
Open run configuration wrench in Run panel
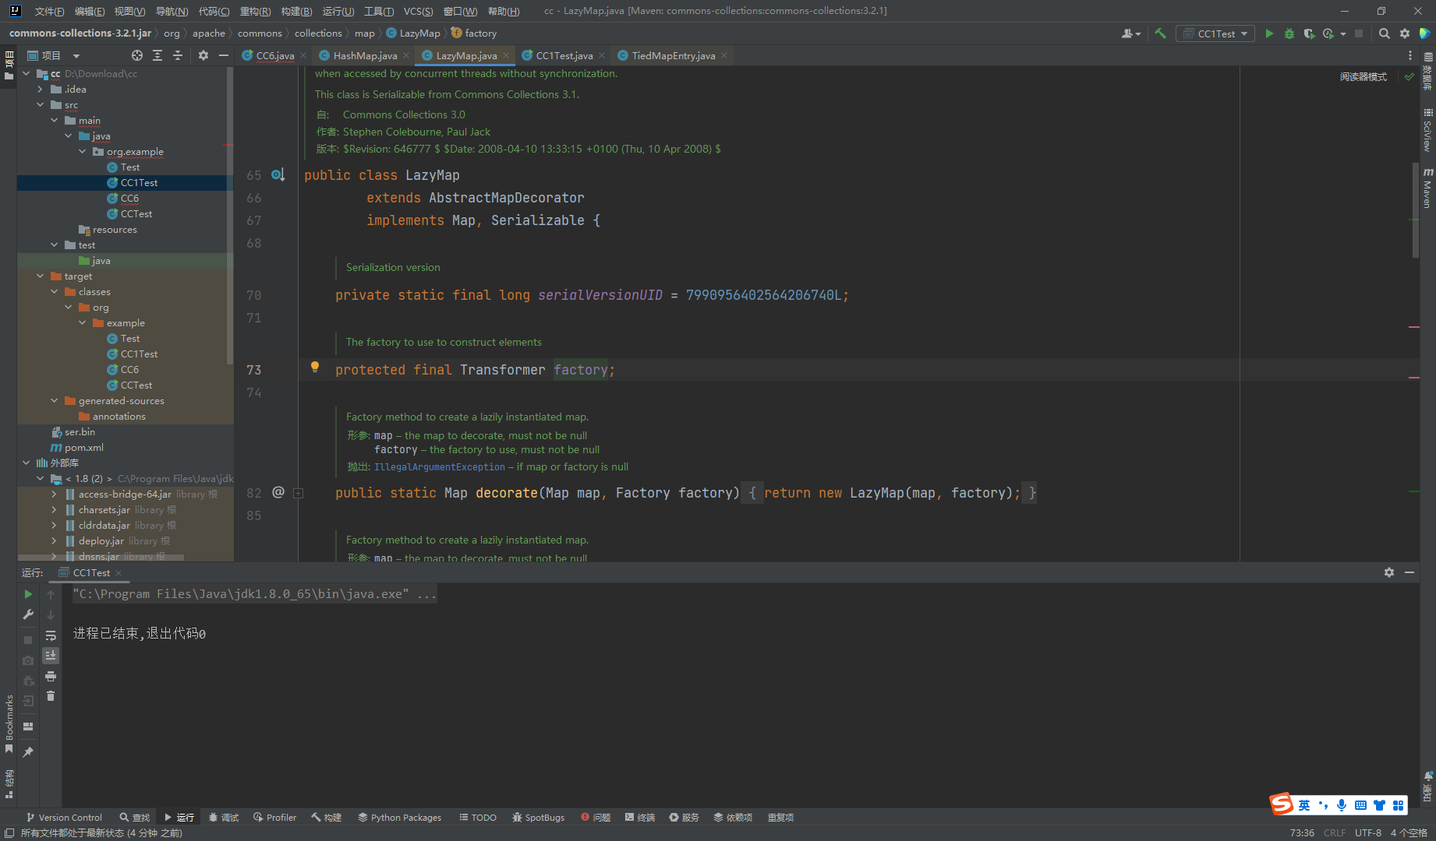click(x=28, y=614)
